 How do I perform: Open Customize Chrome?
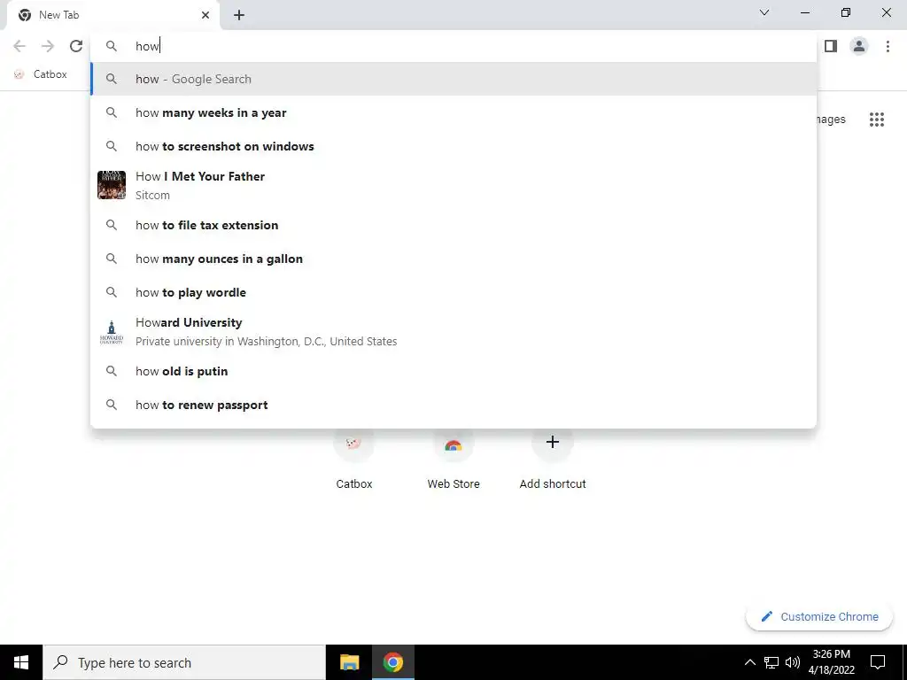pyautogui.click(x=819, y=616)
